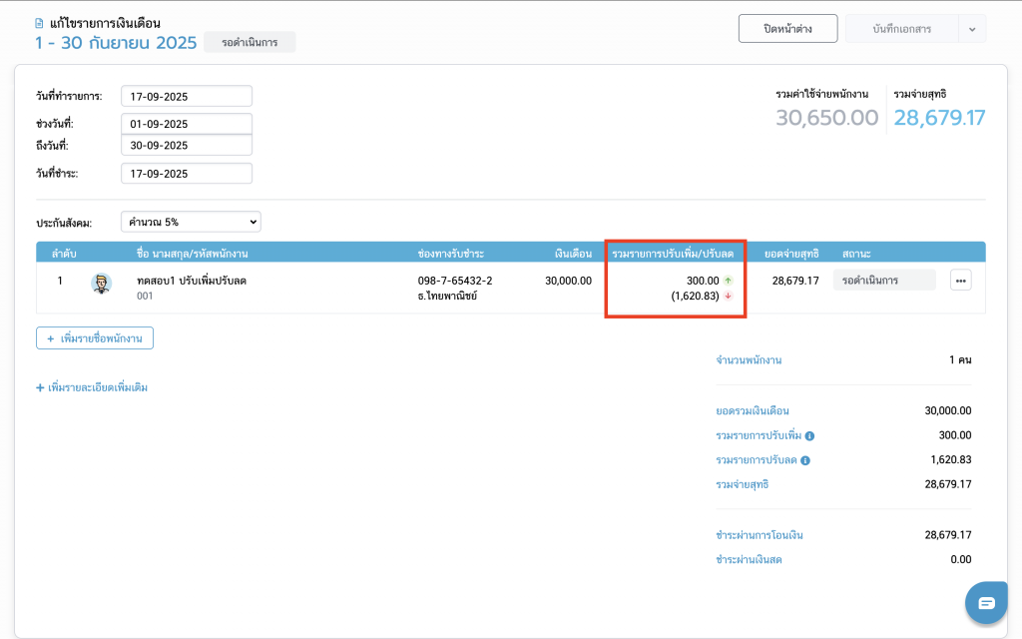
Task: Click the document icon beside page title
Action: (40, 23)
